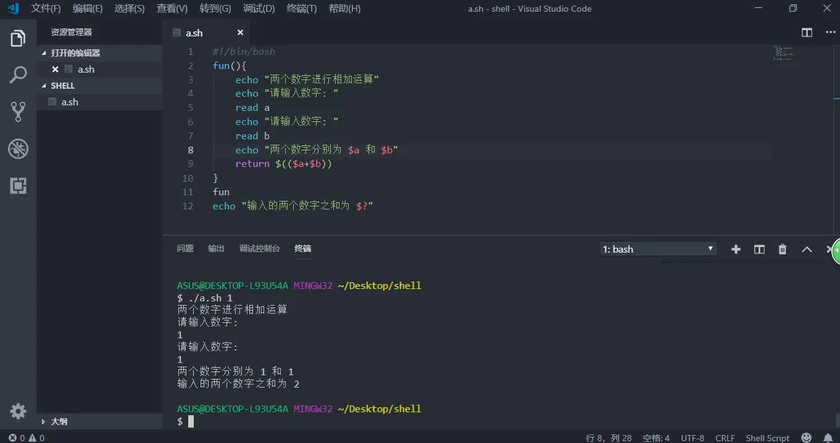Click the 'read a' code line
Image resolution: width=840 pixels, height=443 pixels.
(x=252, y=108)
